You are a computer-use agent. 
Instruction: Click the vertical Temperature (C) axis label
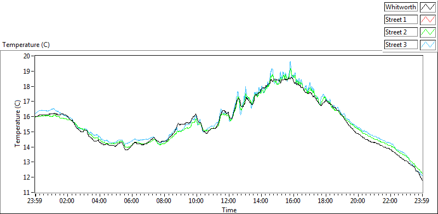[x=18, y=124]
